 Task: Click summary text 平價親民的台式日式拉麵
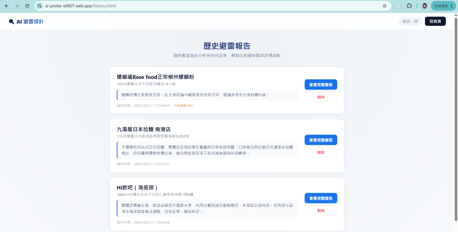[142, 147]
